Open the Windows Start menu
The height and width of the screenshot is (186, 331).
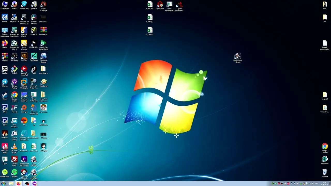pos(4,183)
